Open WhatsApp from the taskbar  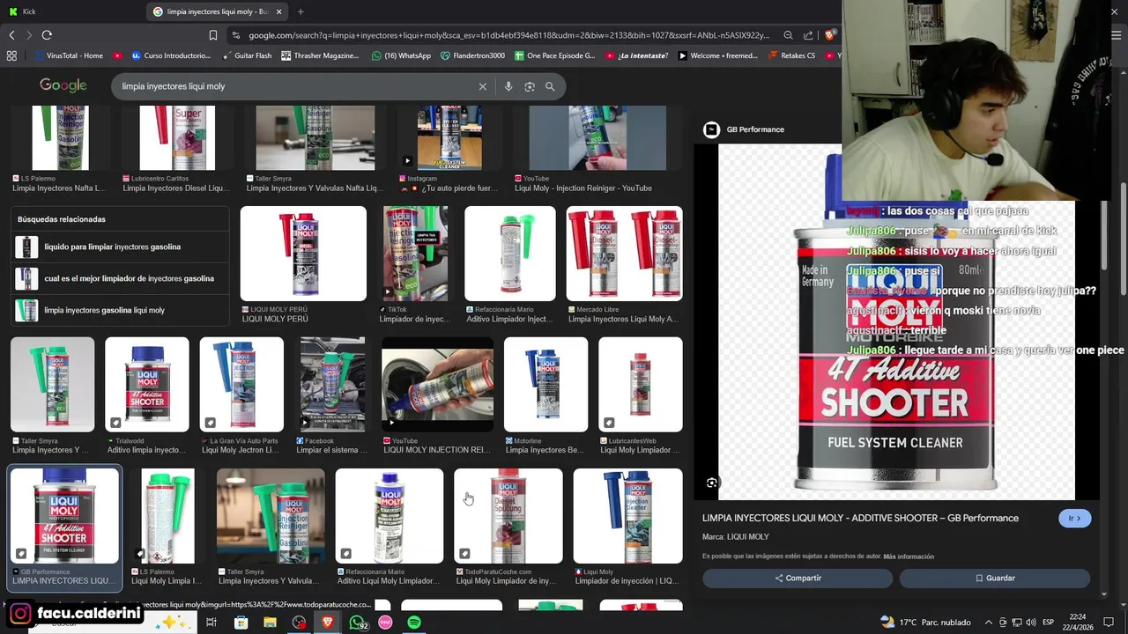tap(357, 623)
